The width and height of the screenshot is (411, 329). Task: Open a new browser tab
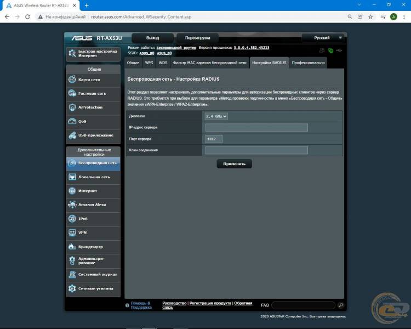(87, 5)
